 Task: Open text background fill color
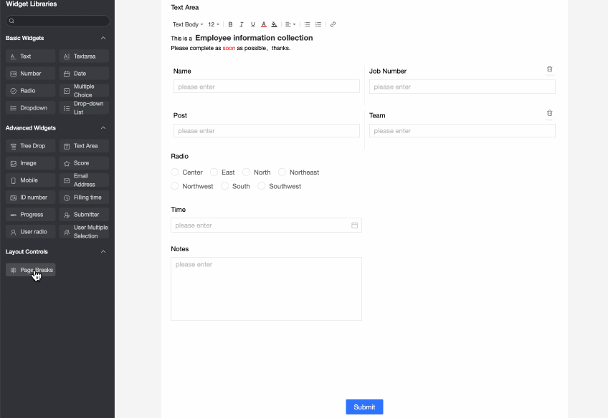coord(274,24)
